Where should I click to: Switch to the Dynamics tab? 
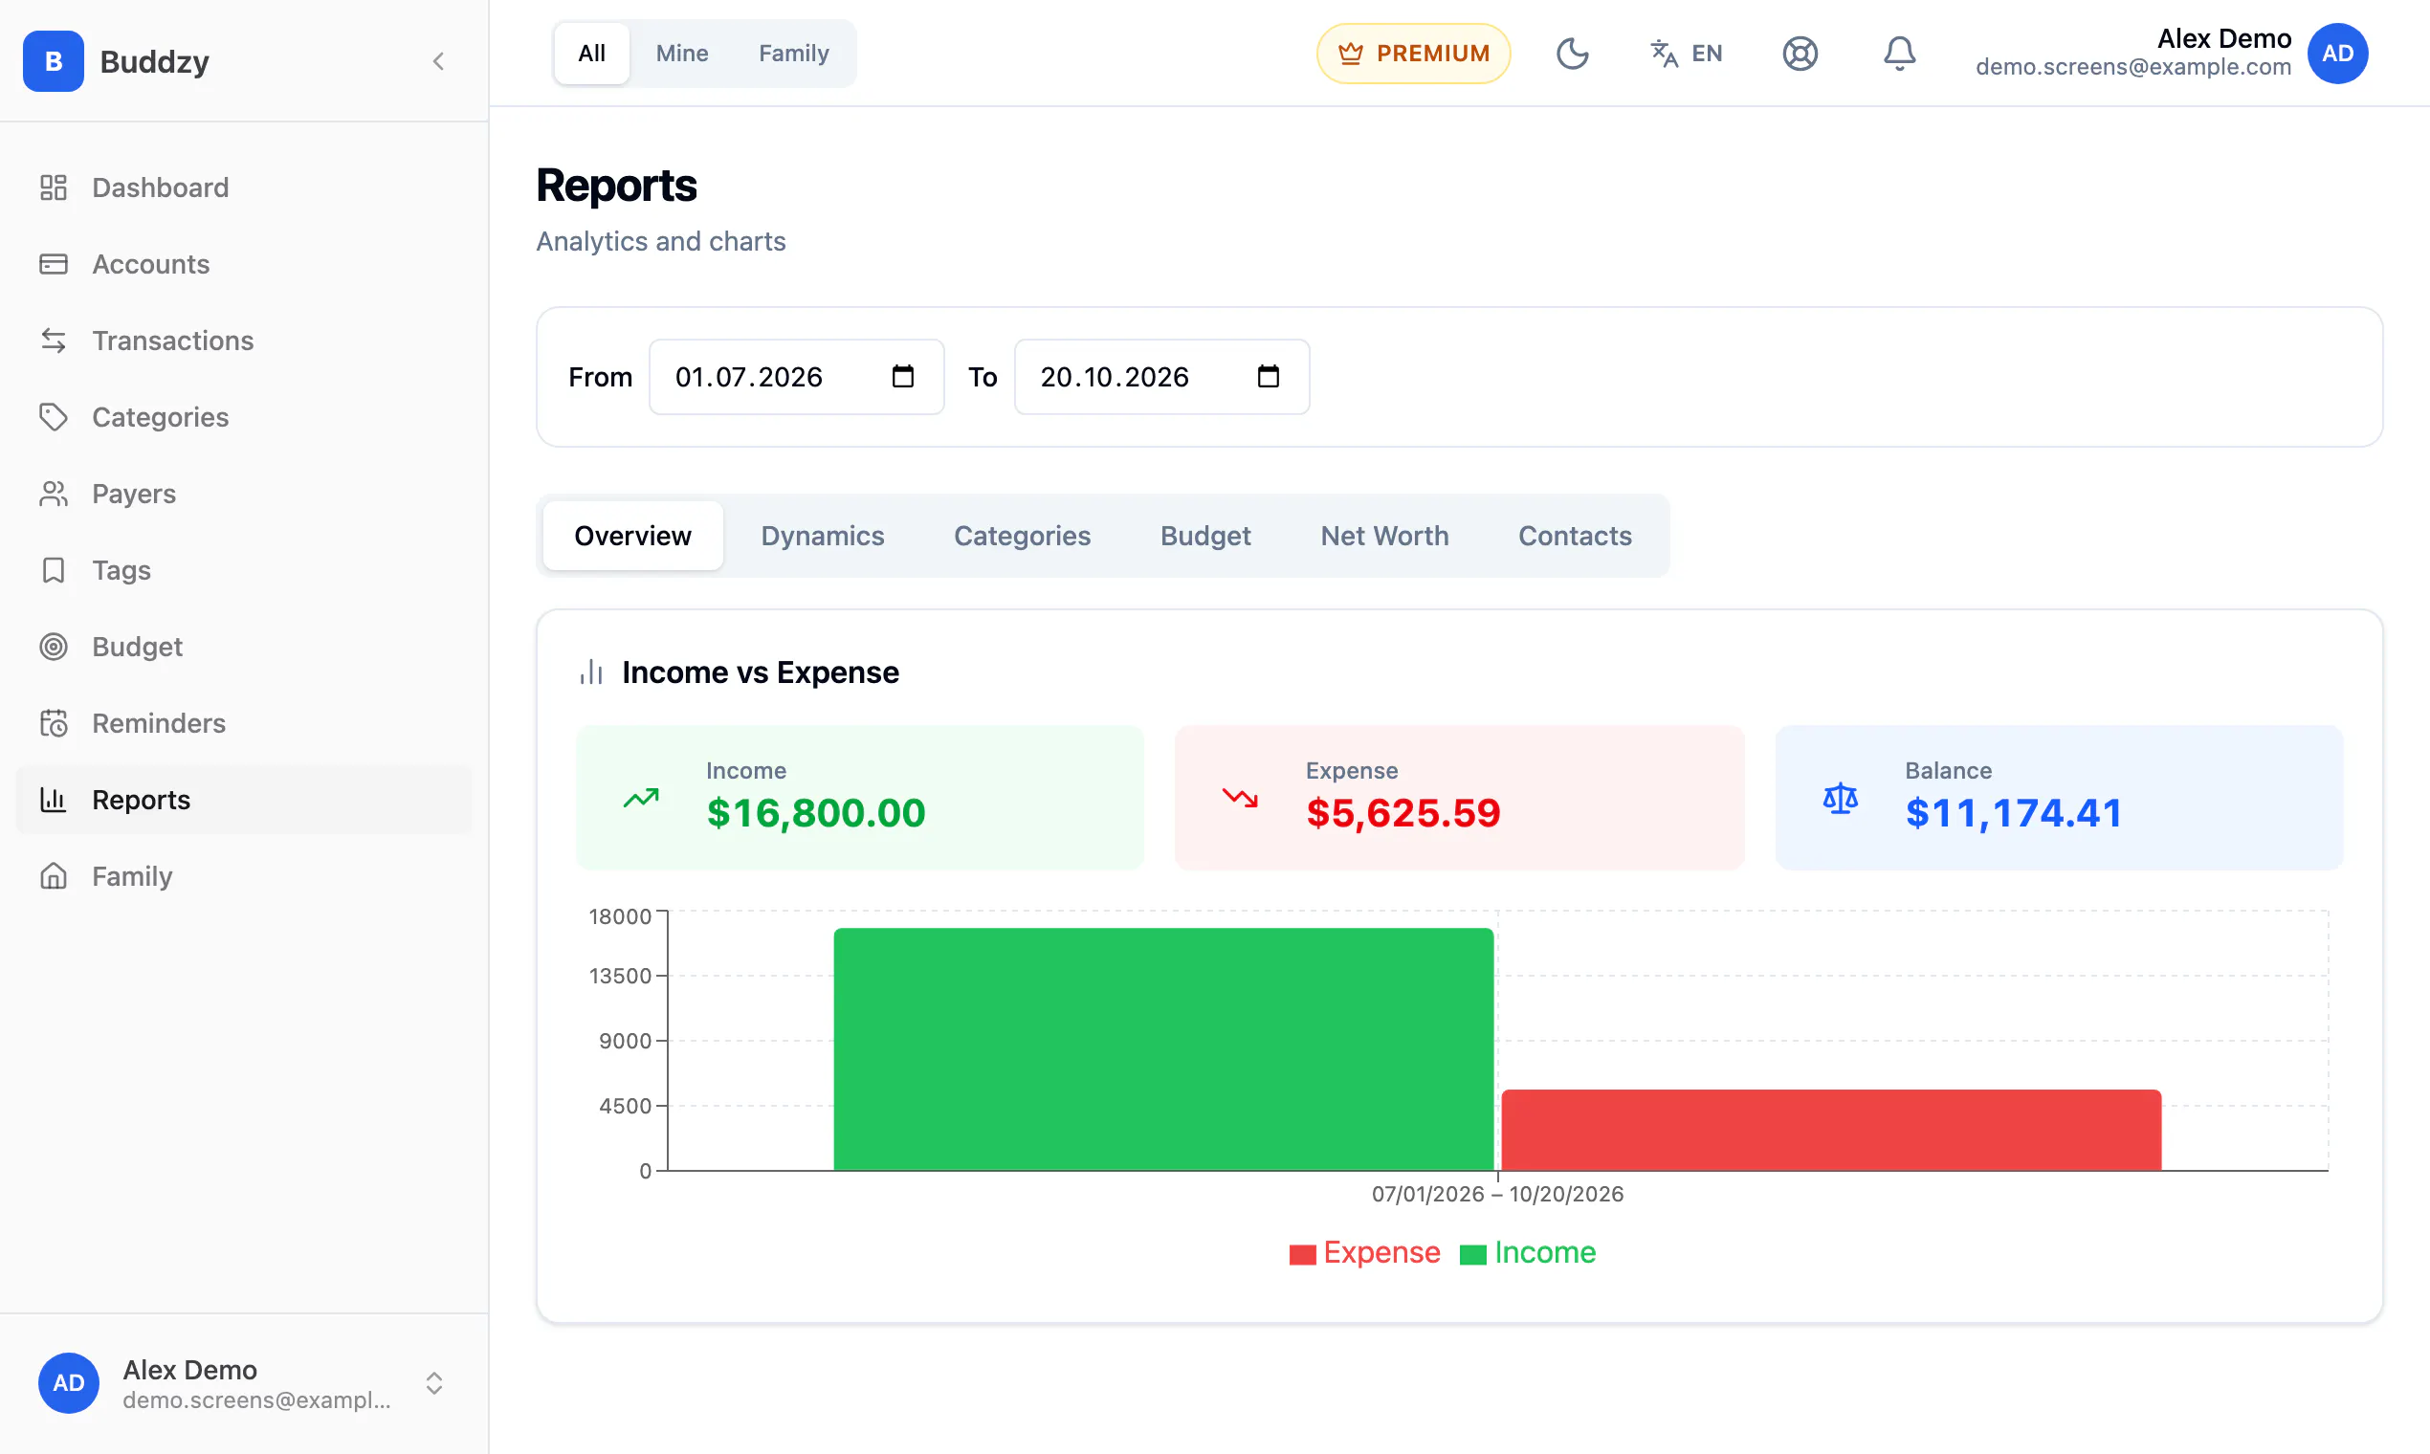822,535
